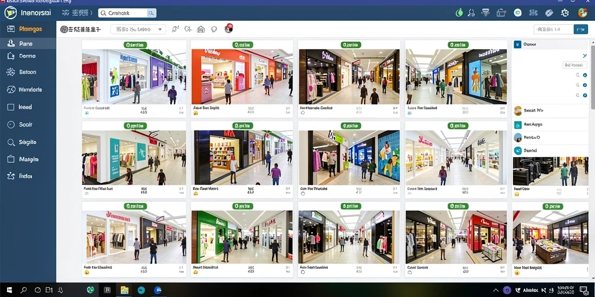
Task: Click magnifier button in search box
Action: [152, 13]
